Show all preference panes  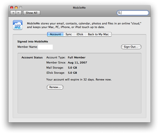(31, 13)
